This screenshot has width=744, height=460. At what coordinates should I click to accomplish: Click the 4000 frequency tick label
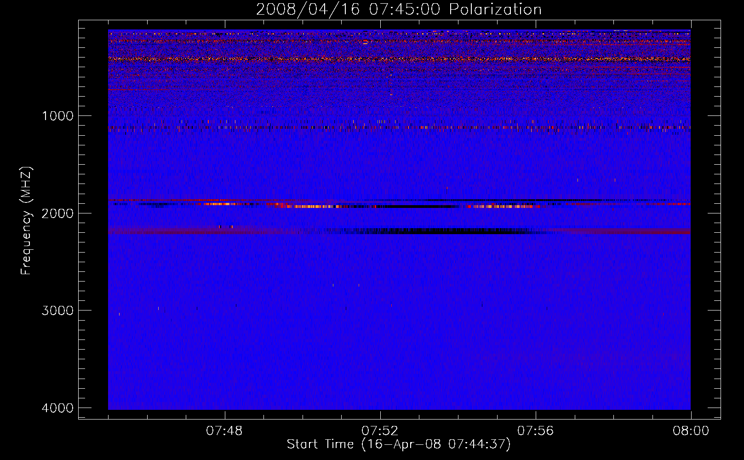[57, 408]
